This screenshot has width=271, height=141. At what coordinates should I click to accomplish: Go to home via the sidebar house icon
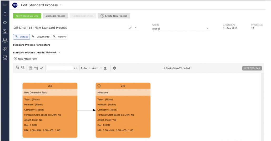tap(5, 22)
